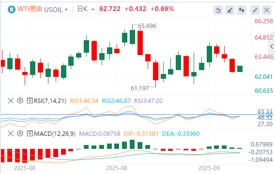
Task: Expand the side panel chevron arrow
Action: 272,46
